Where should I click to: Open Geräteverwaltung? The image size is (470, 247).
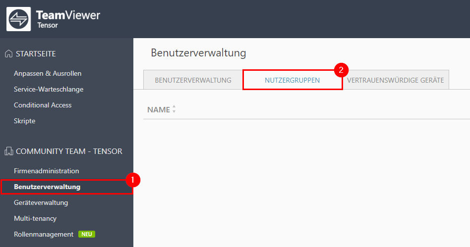[41, 202]
